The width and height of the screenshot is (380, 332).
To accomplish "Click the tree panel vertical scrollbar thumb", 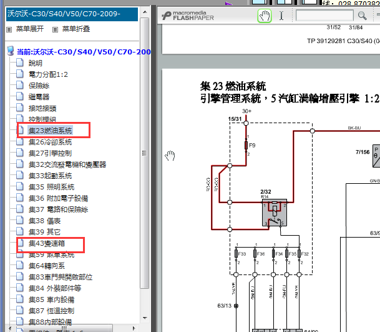I will tap(145, 153).
